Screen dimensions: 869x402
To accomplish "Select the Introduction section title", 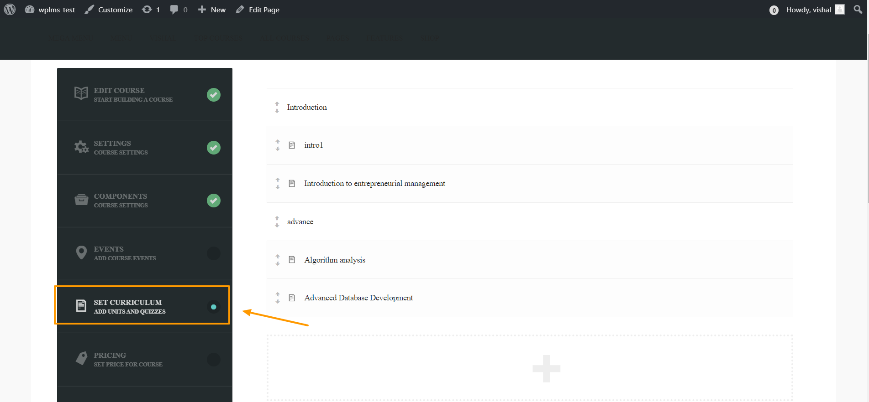I will tap(307, 107).
